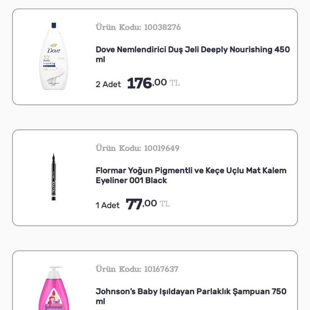Screen dimensions: 310x310
Task: Click "Ürün Kodu:" label on the Johnson's card
Action: click(x=118, y=269)
